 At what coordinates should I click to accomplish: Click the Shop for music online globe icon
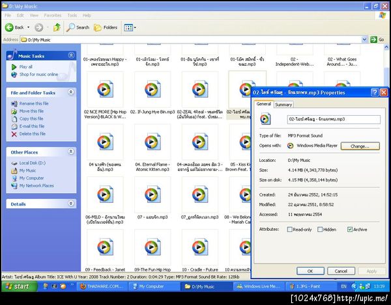[14, 74]
